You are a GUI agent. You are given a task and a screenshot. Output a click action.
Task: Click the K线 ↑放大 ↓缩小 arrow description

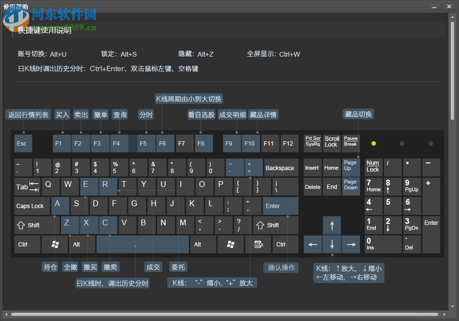(x=348, y=273)
